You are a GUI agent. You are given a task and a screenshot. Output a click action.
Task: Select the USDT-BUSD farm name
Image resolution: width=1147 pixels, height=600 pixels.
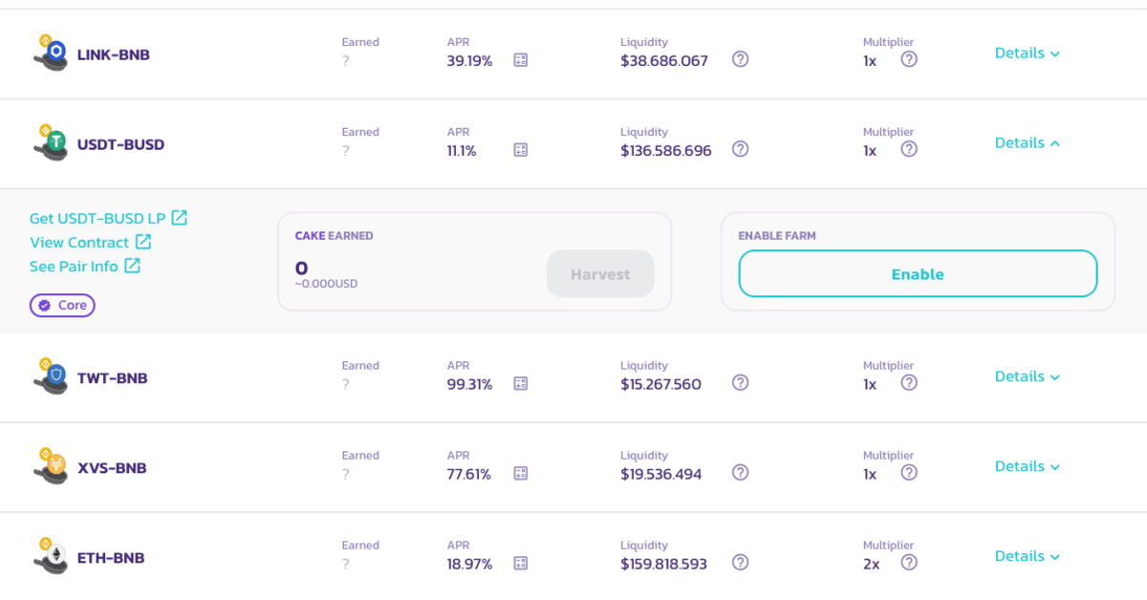121,144
